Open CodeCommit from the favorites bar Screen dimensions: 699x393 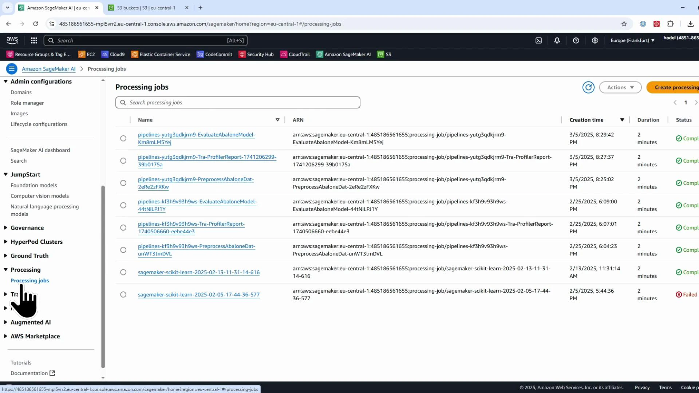tap(214, 54)
